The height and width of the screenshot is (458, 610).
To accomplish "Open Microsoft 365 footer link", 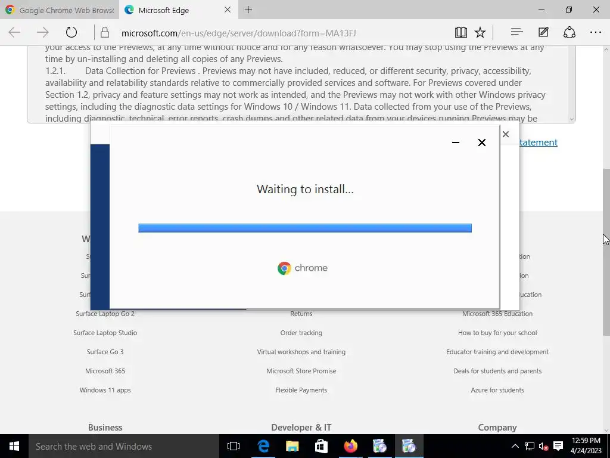I will click(x=105, y=371).
